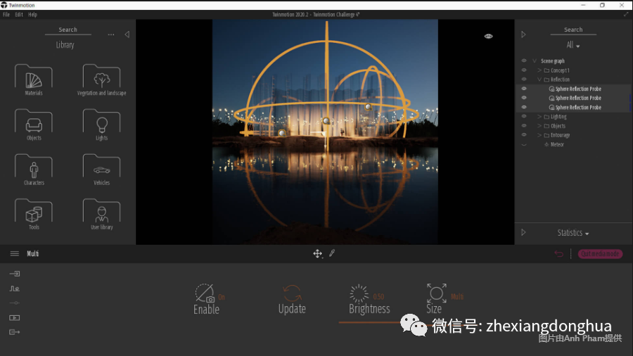Click the Import icon in left dock
This screenshot has height=356, width=633.
(x=15, y=274)
